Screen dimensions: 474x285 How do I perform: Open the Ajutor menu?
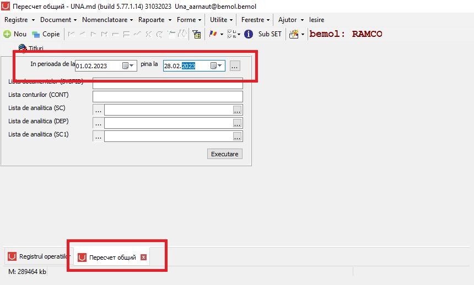coord(291,20)
